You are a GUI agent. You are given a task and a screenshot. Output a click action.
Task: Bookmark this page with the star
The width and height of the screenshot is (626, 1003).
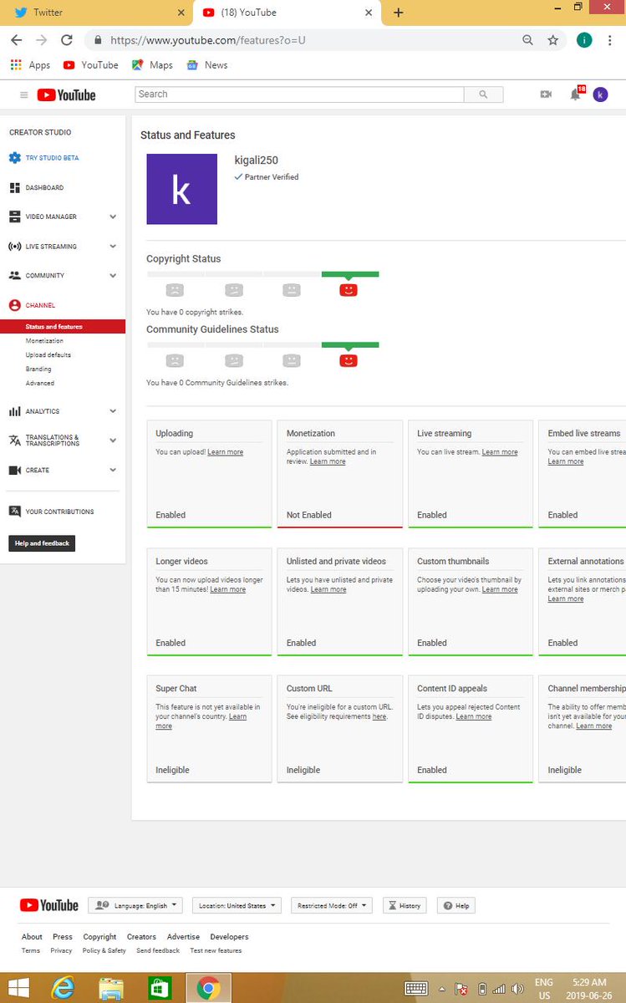tap(552, 39)
